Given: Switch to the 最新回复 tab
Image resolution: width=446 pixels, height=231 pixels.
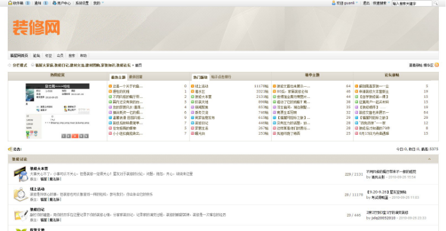Looking at the screenshot, I should coord(136,77).
